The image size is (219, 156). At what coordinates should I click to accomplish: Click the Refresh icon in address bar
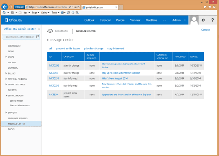tap(78, 7)
